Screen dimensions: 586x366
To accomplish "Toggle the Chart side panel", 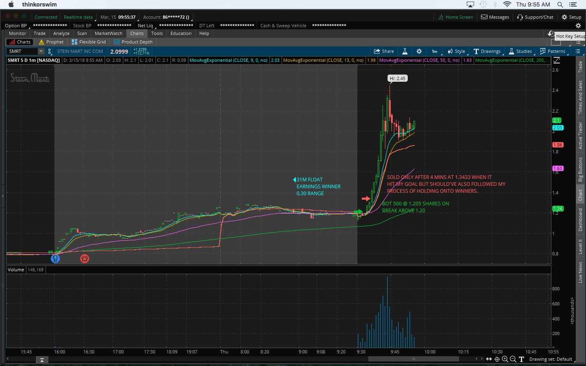I will [x=580, y=195].
